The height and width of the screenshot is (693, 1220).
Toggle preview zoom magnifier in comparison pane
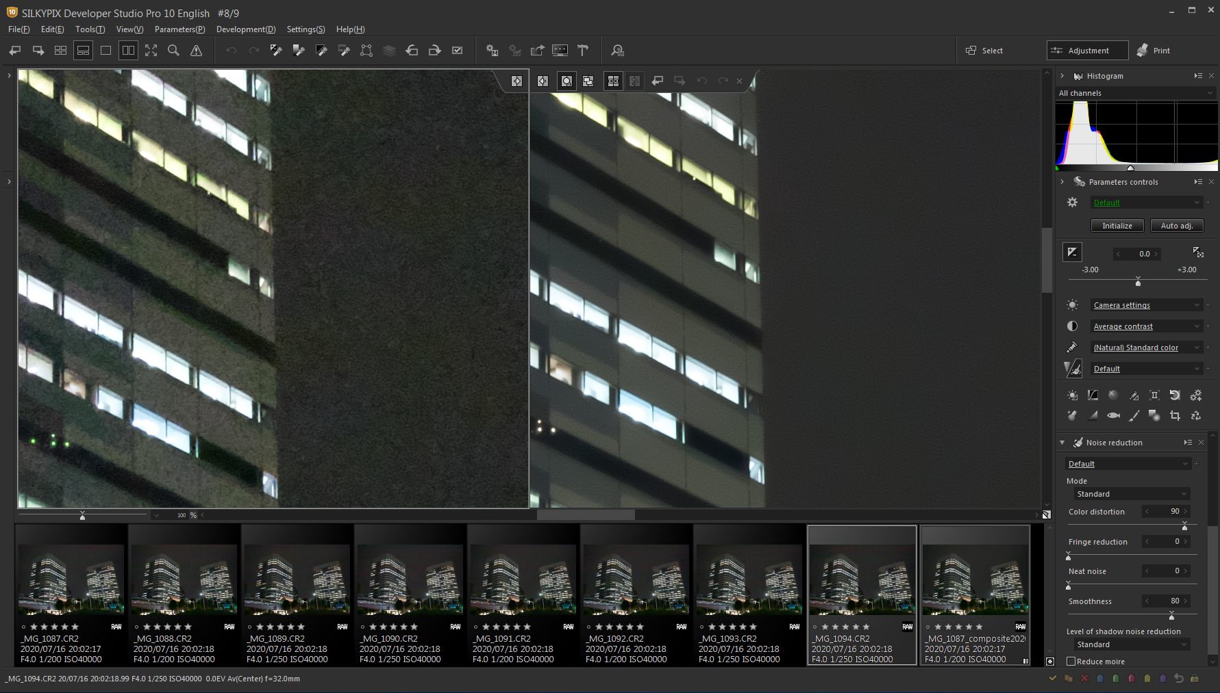point(567,81)
